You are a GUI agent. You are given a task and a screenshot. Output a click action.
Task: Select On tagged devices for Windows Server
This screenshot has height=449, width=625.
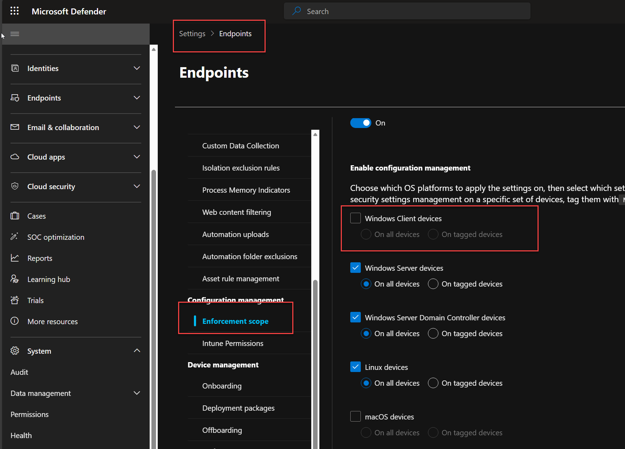(x=433, y=284)
